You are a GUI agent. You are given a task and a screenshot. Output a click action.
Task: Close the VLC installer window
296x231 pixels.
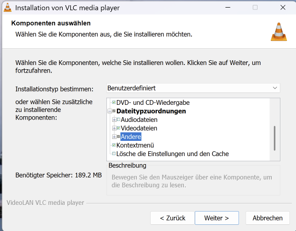coord(283,8)
